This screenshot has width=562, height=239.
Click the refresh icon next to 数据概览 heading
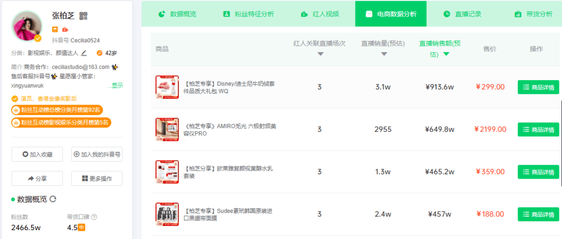coord(53,199)
